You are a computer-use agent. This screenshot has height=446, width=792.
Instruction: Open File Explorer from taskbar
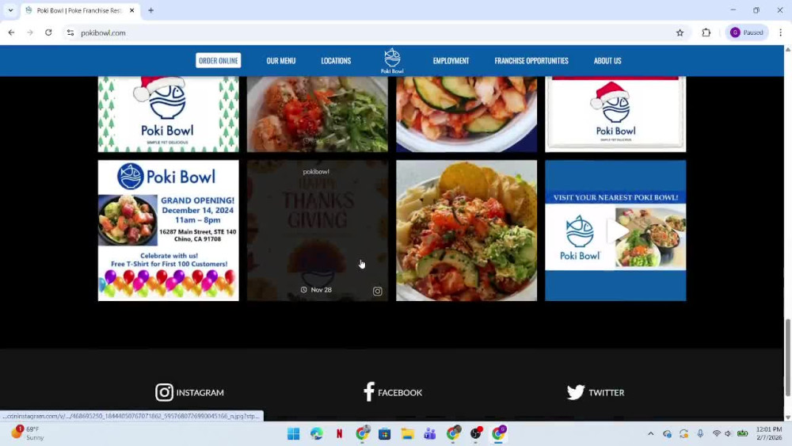407,433
